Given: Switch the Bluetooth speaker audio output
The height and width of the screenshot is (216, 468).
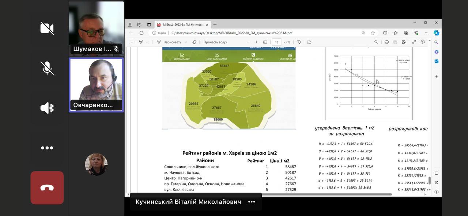Looking at the screenshot, I should click(47, 108).
